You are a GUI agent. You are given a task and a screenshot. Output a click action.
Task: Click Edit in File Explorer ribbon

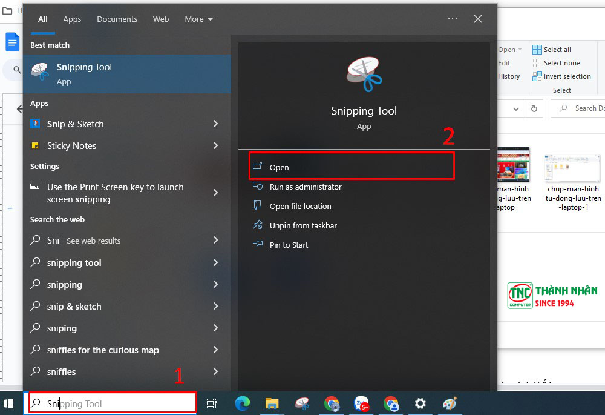pos(503,63)
